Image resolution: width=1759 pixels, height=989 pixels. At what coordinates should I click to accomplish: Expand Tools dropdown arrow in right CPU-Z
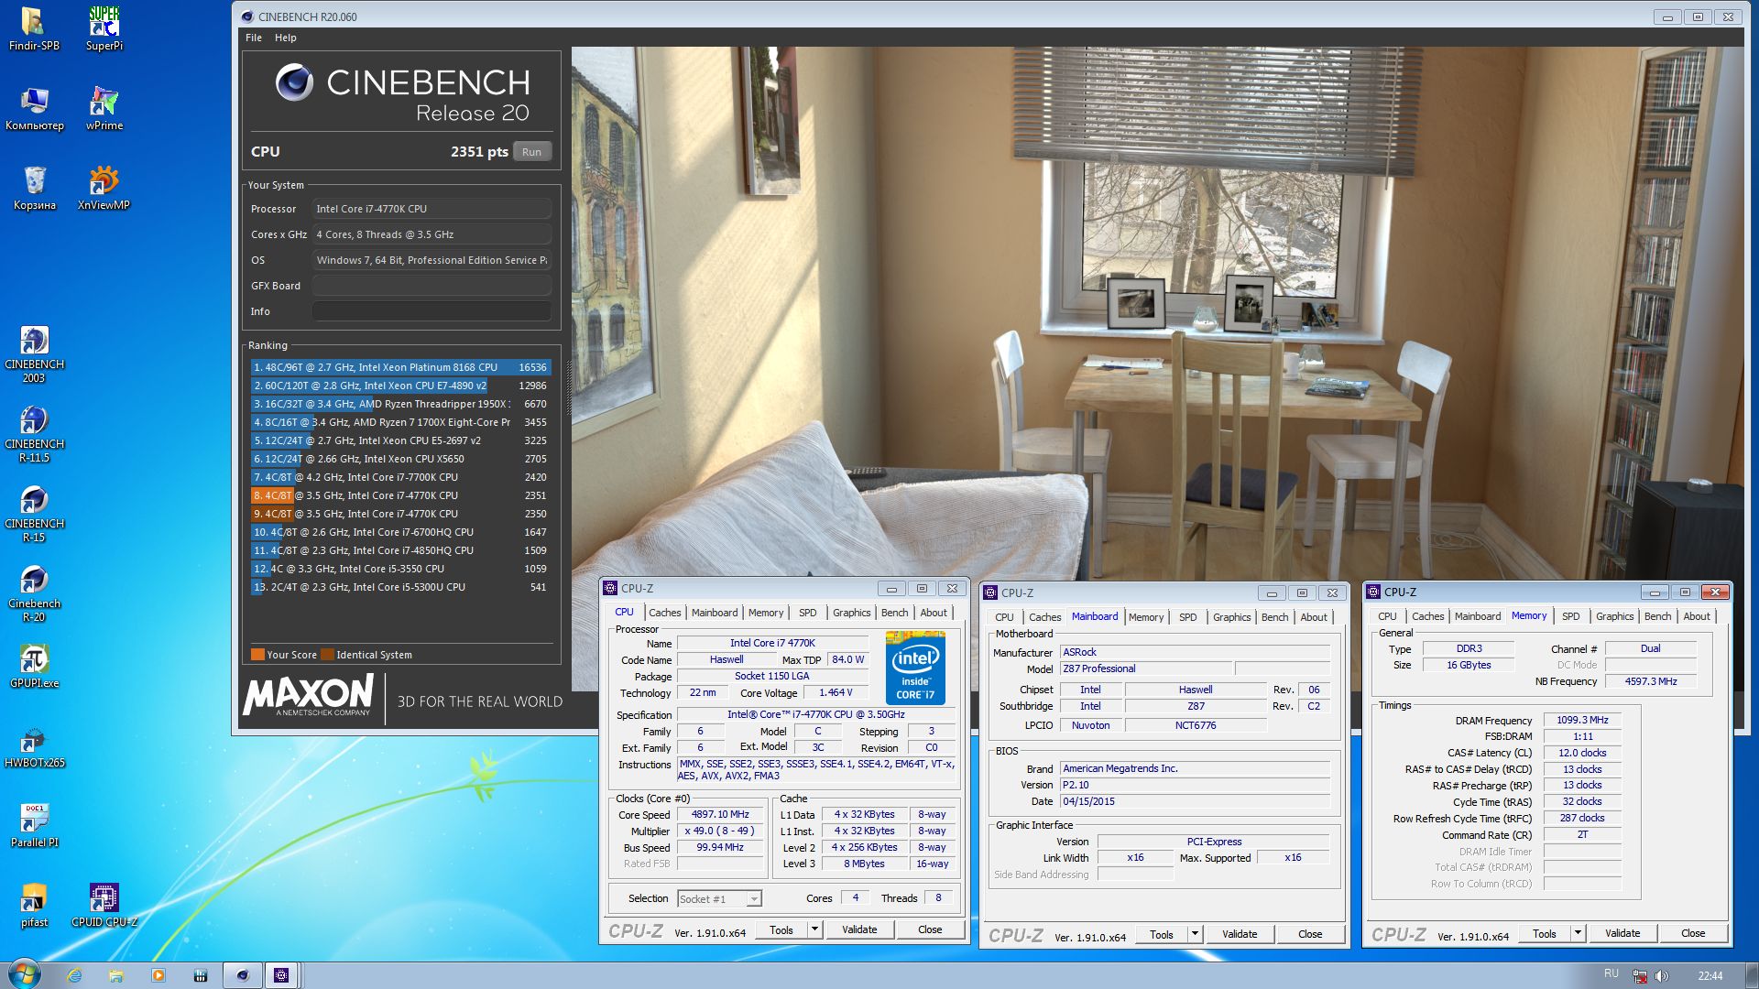pyautogui.click(x=1577, y=933)
